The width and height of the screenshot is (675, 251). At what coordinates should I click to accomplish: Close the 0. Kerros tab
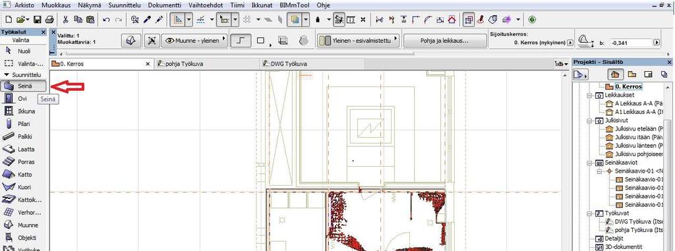[148, 64]
